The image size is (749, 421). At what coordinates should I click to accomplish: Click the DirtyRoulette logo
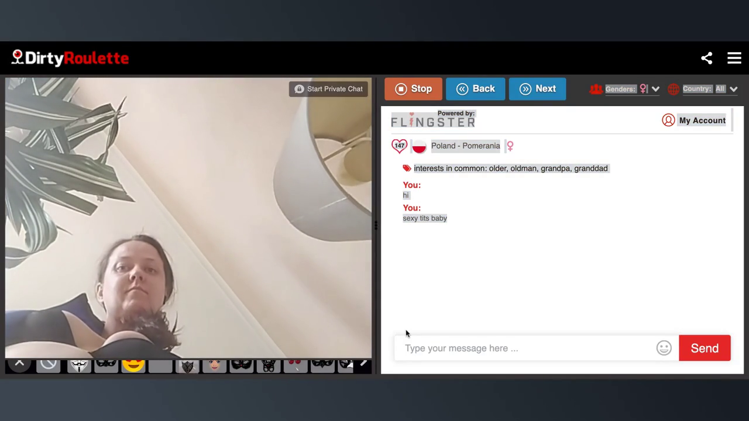point(70,58)
